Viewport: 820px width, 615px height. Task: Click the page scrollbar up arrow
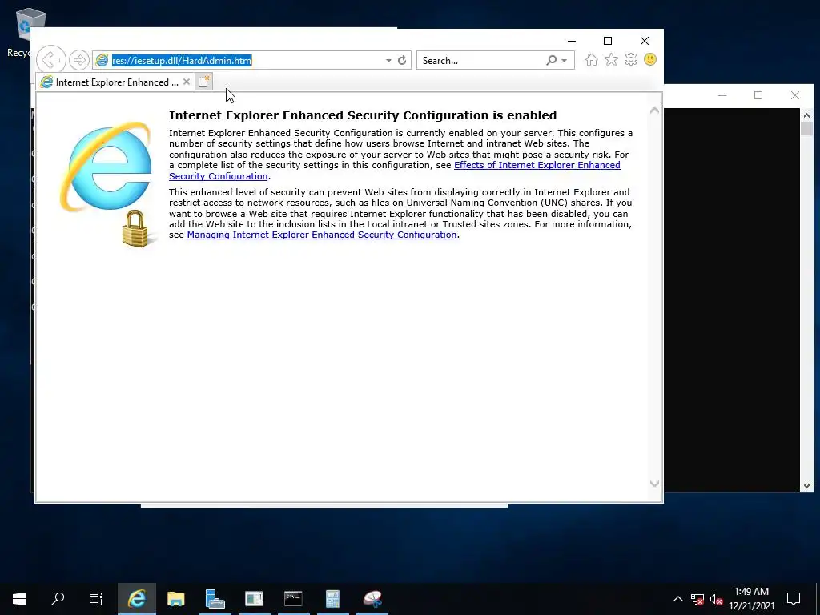(654, 110)
